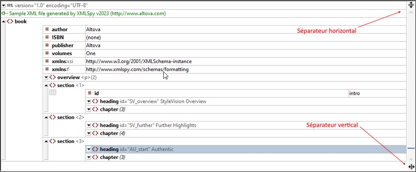Image resolution: width=416 pixels, height=172 pixels.
Task: Click the vertical splitter icon at bottom right
Action: [411, 166]
